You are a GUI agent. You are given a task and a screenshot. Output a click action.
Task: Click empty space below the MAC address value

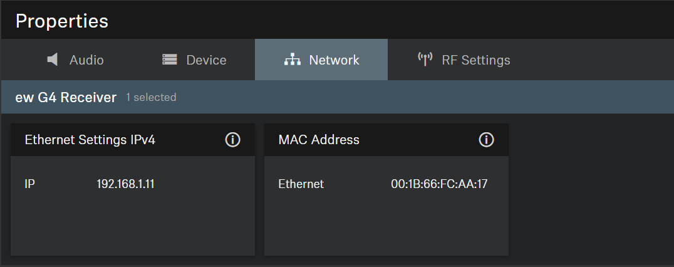click(438, 226)
